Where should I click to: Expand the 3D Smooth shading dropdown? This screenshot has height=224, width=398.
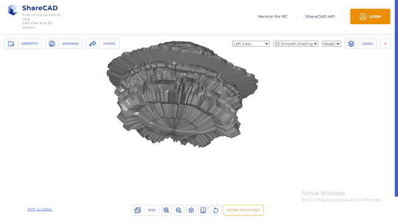click(296, 44)
